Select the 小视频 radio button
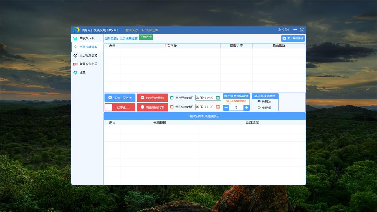 [259, 108]
